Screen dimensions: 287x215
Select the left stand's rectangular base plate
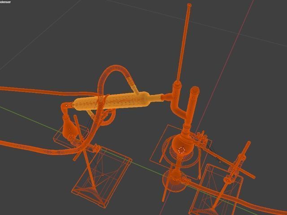click(102, 177)
